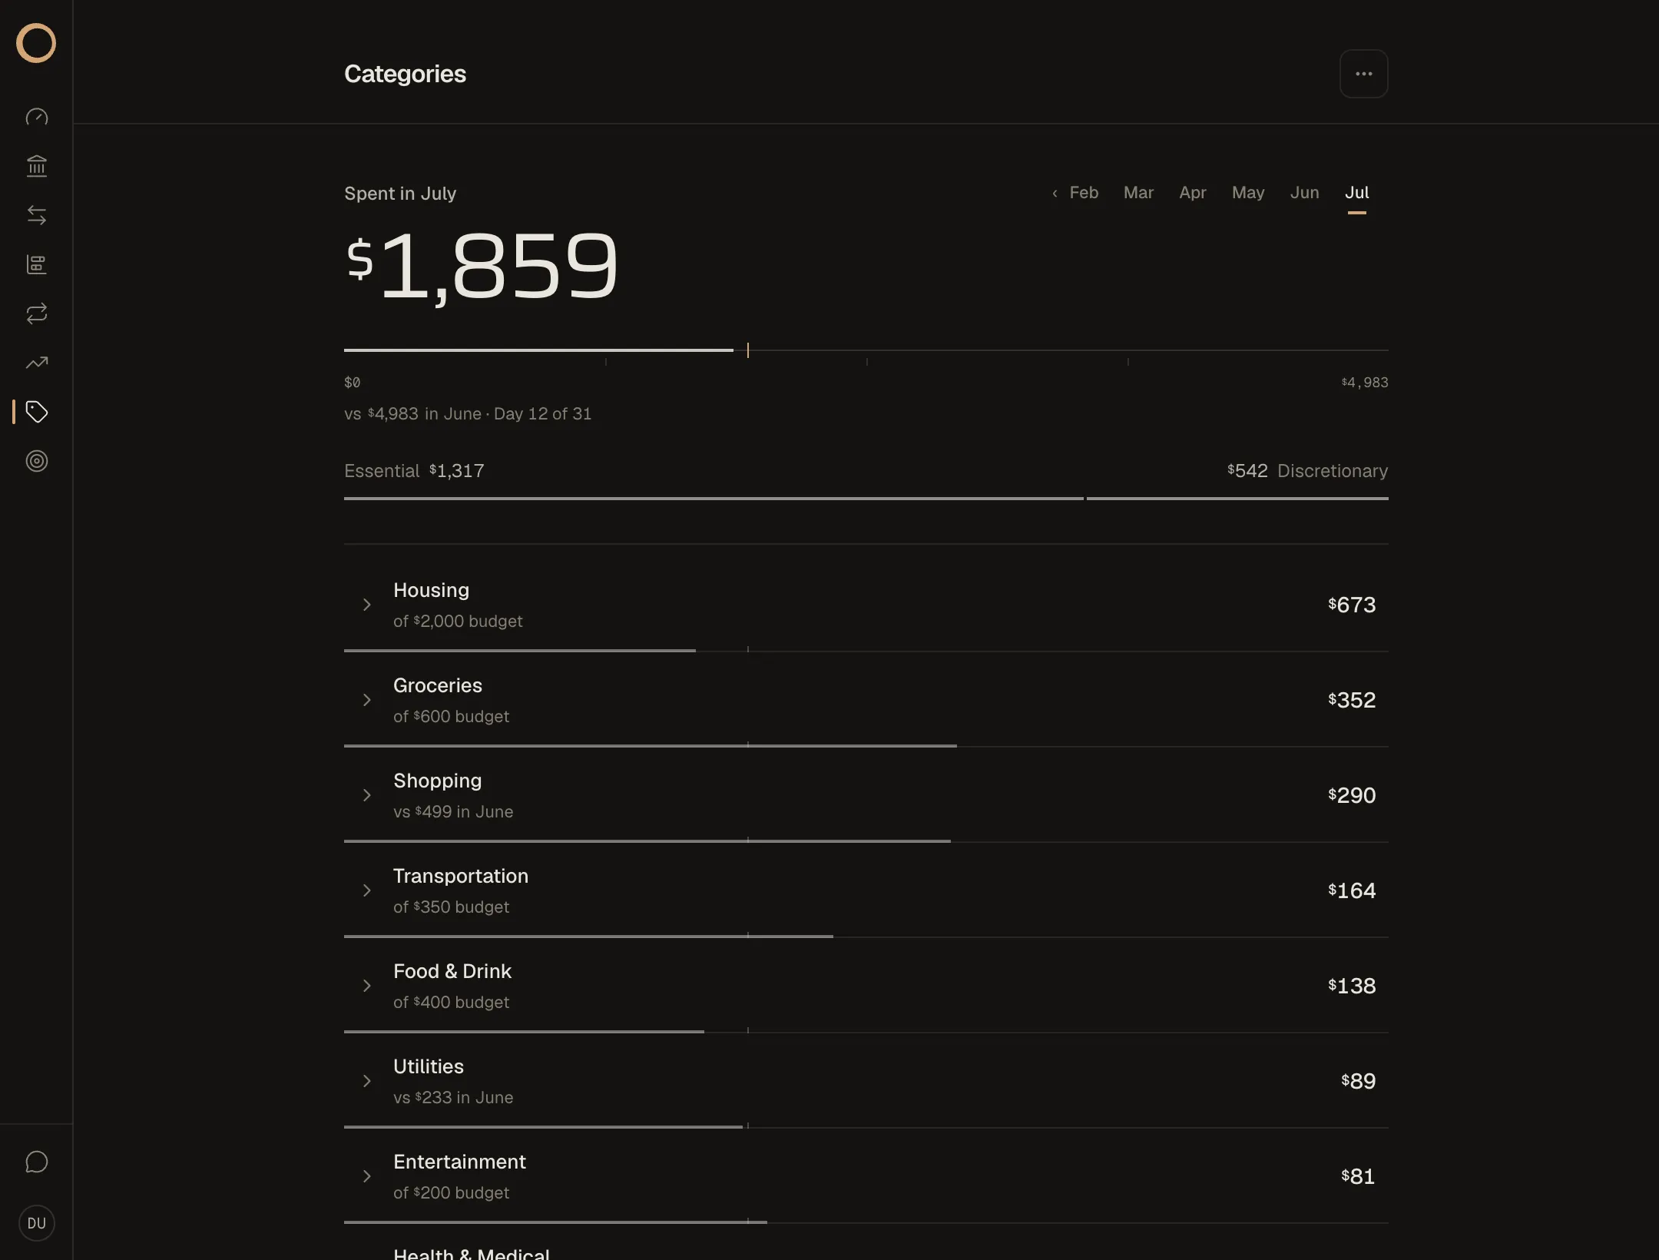This screenshot has width=1659, height=1260.
Task: Click 'of $350 budget' under Transportation
Action: pos(451,907)
